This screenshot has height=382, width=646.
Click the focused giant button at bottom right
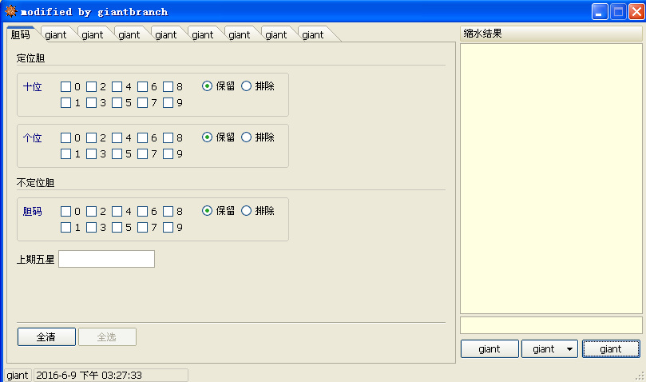(x=611, y=349)
